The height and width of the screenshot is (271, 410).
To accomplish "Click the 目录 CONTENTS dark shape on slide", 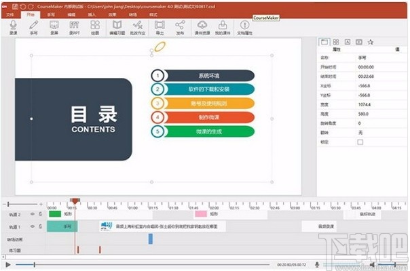I will pos(73,119).
